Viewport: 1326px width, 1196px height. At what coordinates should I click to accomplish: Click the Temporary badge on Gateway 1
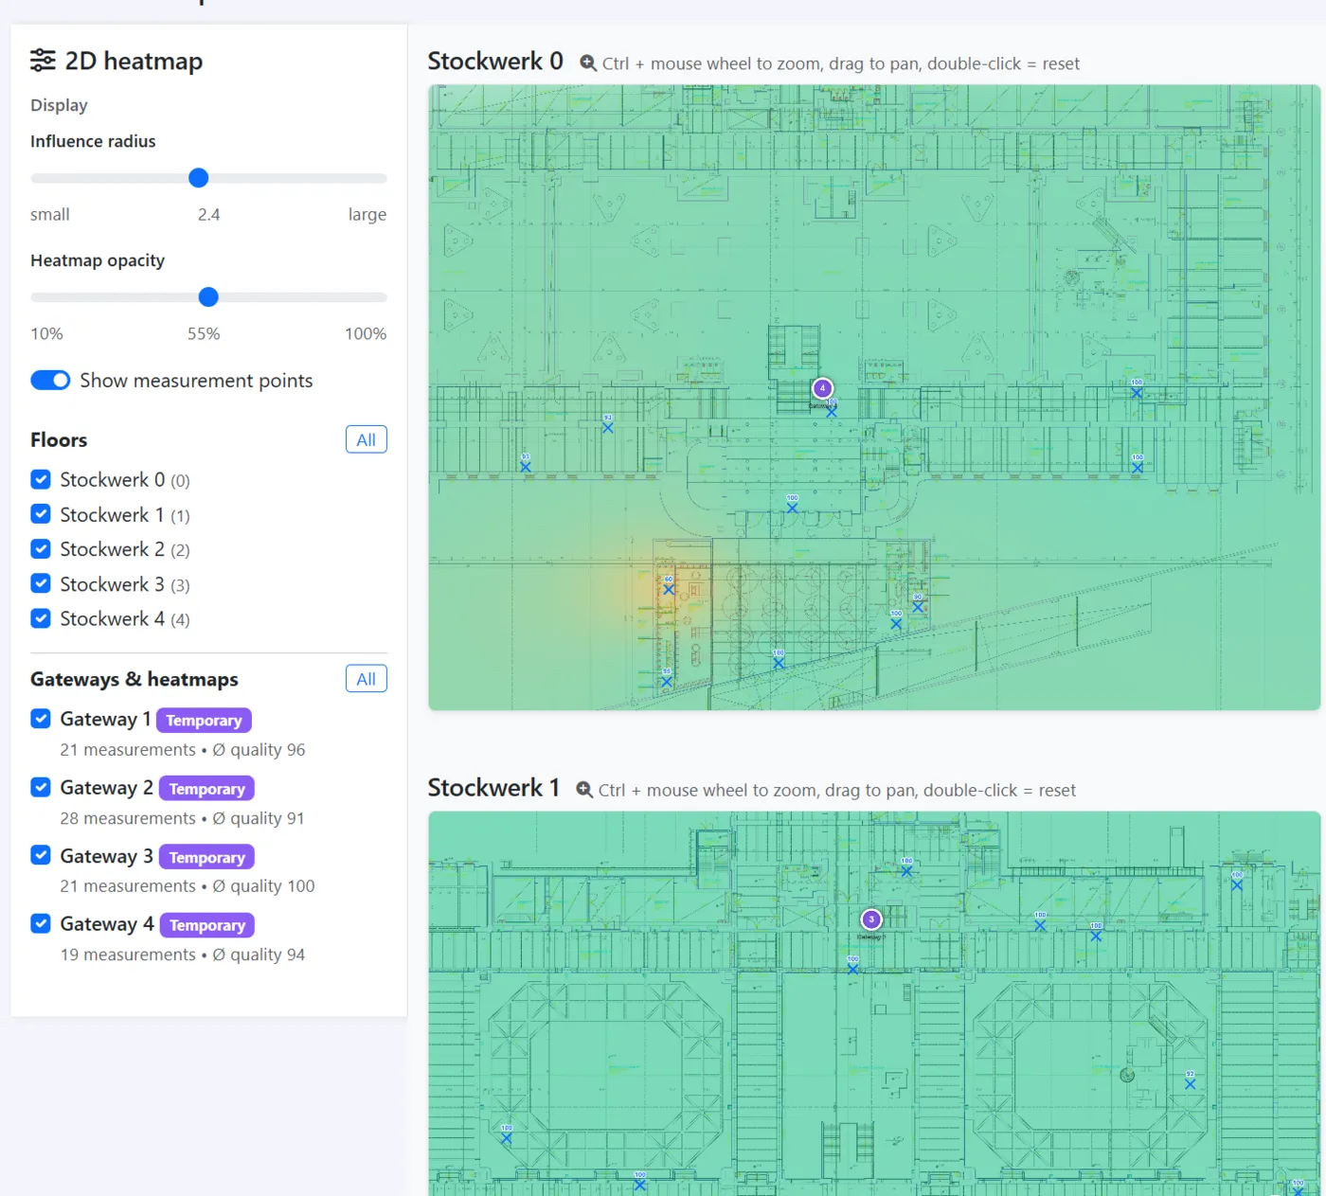point(204,721)
